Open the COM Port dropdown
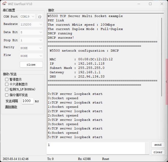This screenshot has width=168, height=162. [27, 17]
